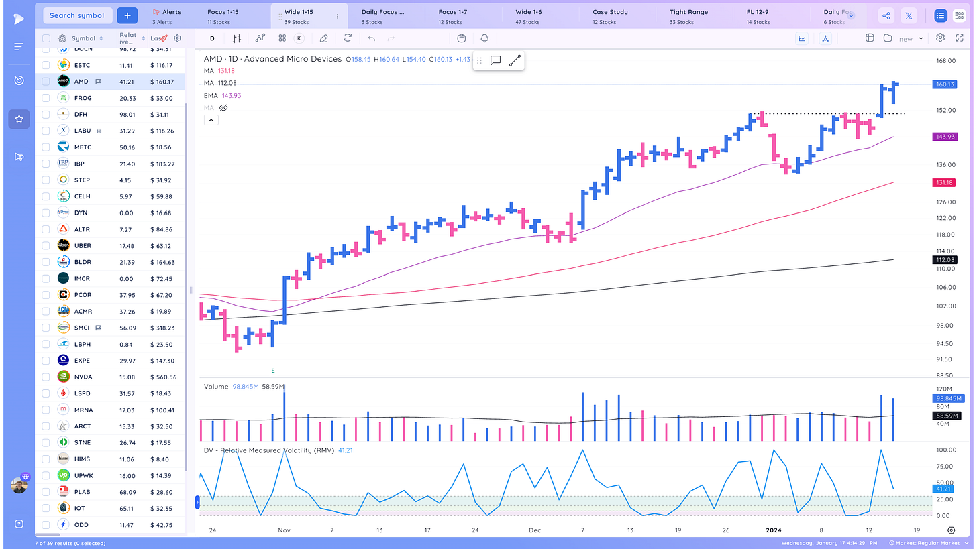The height and width of the screenshot is (549, 977).
Task: Expand the RMV indicator side handle
Action: point(198,502)
